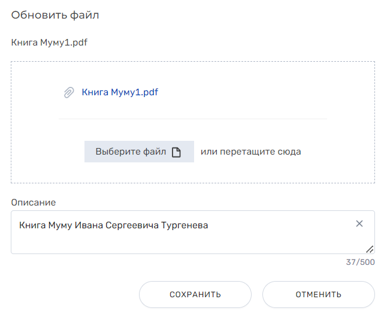Viewport: 384px width, 317px height.
Task: Click the textarea resize handle corner
Action: click(x=370, y=249)
